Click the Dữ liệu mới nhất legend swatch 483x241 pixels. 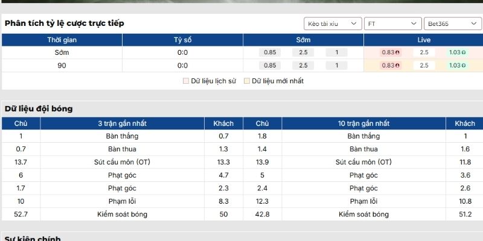coord(247,81)
